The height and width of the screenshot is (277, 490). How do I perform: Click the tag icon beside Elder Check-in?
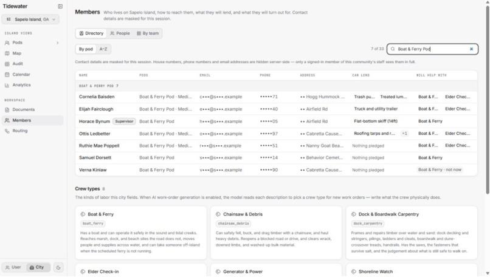[83, 272]
